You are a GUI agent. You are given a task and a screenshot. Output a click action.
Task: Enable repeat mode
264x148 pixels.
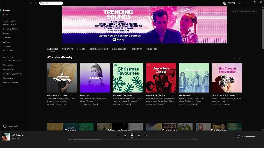click(146, 135)
